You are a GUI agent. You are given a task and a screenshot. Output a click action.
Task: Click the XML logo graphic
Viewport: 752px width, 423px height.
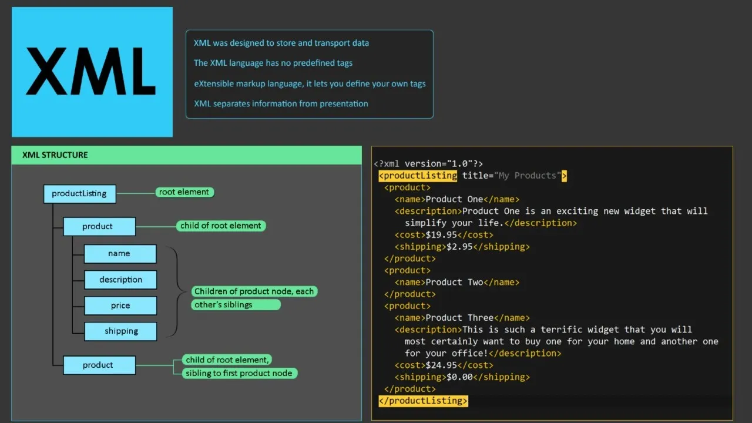point(92,70)
